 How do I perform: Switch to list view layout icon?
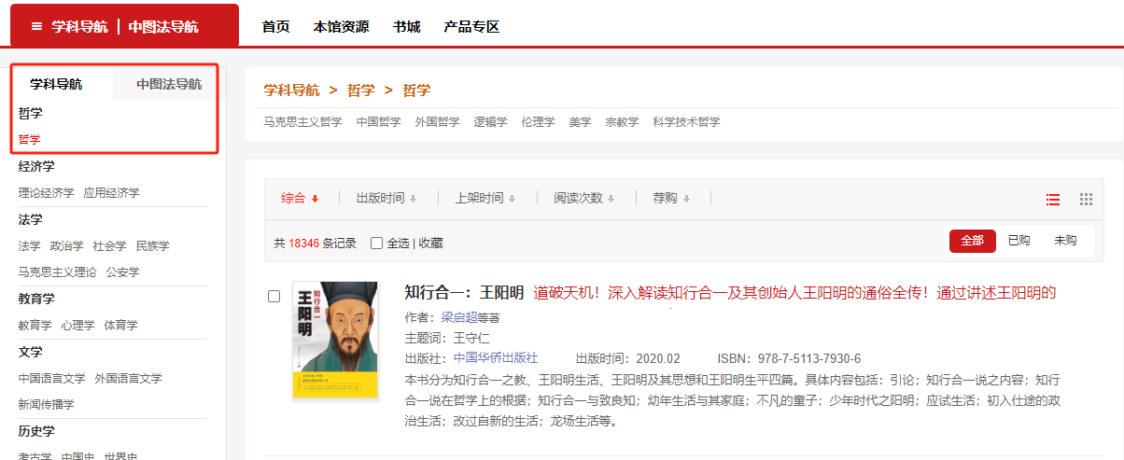point(1053,199)
